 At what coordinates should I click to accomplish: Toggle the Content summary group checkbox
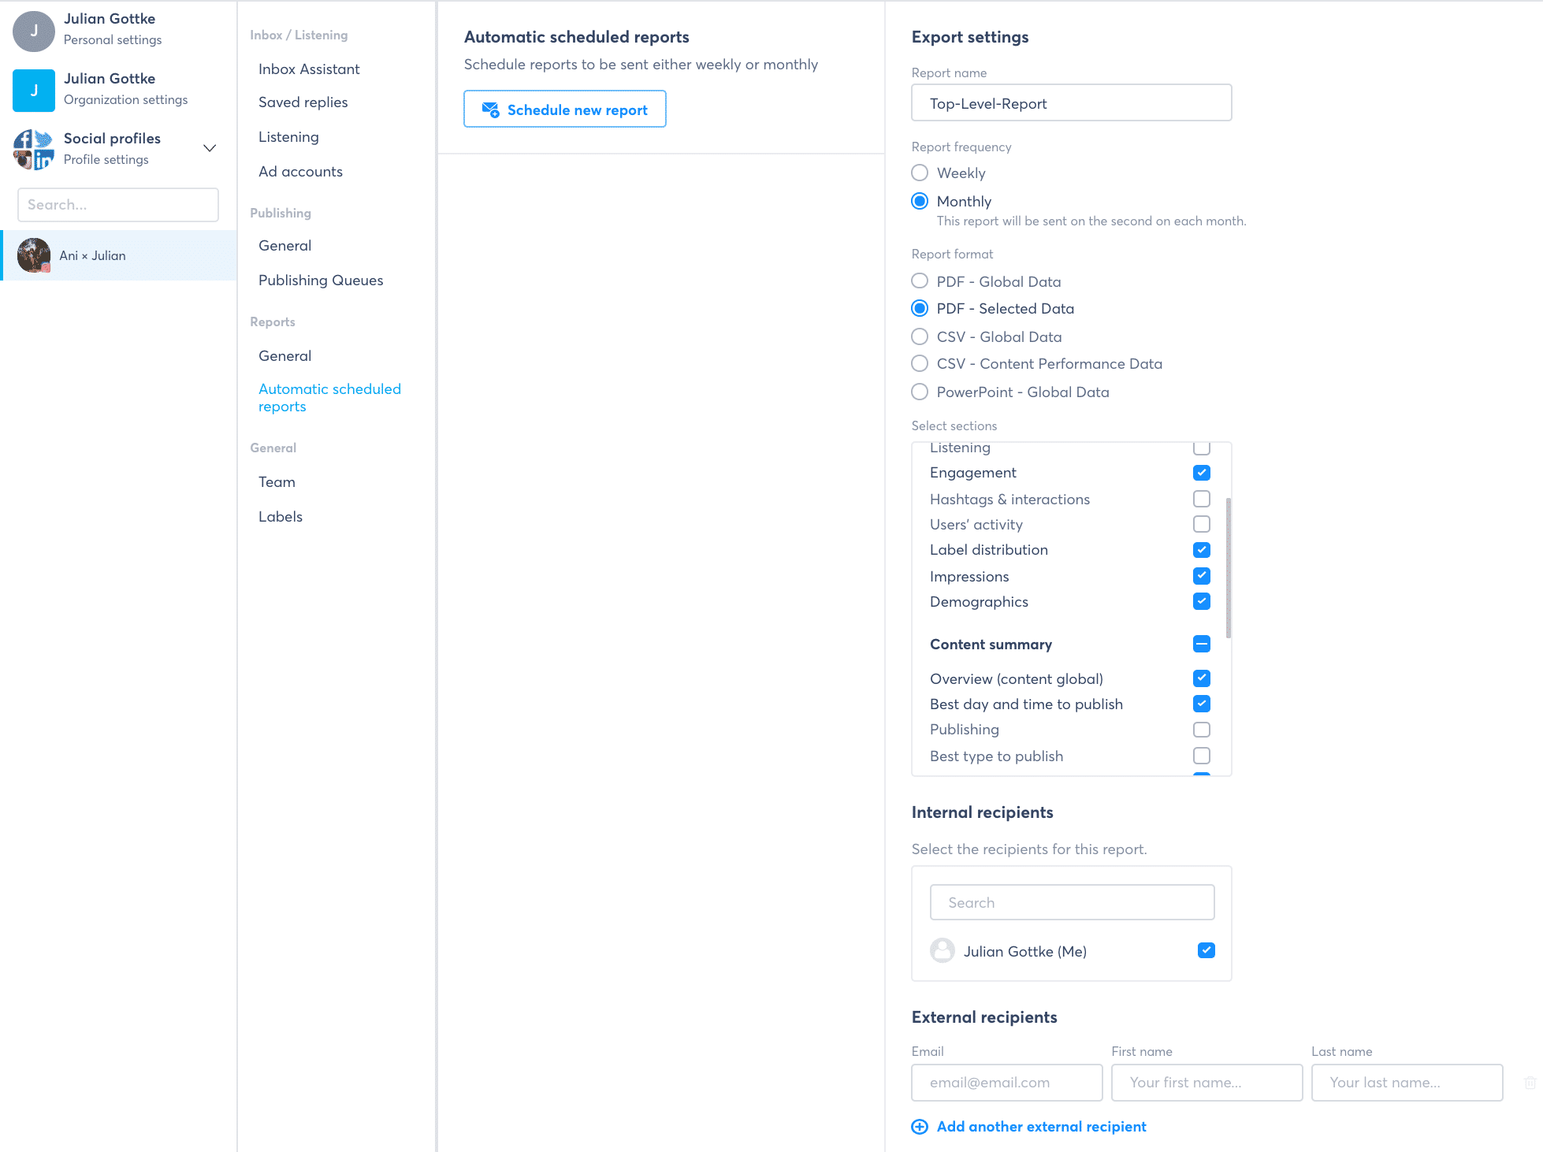pyautogui.click(x=1201, y=645)
